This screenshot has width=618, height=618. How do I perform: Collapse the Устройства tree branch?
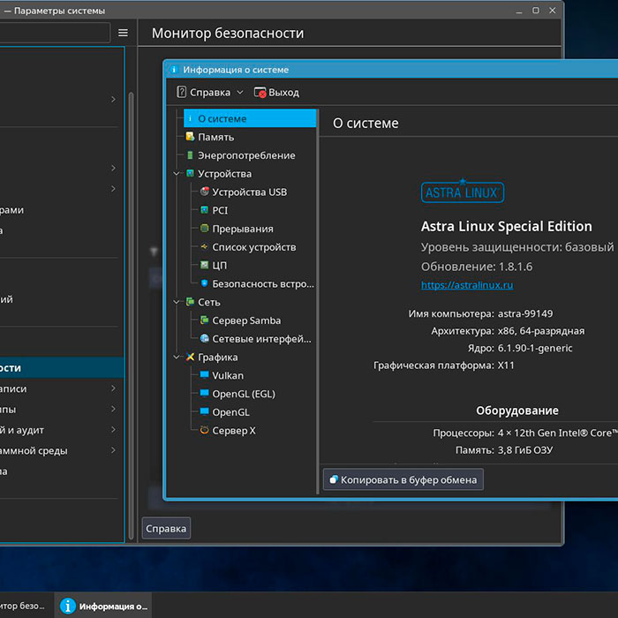177,173
